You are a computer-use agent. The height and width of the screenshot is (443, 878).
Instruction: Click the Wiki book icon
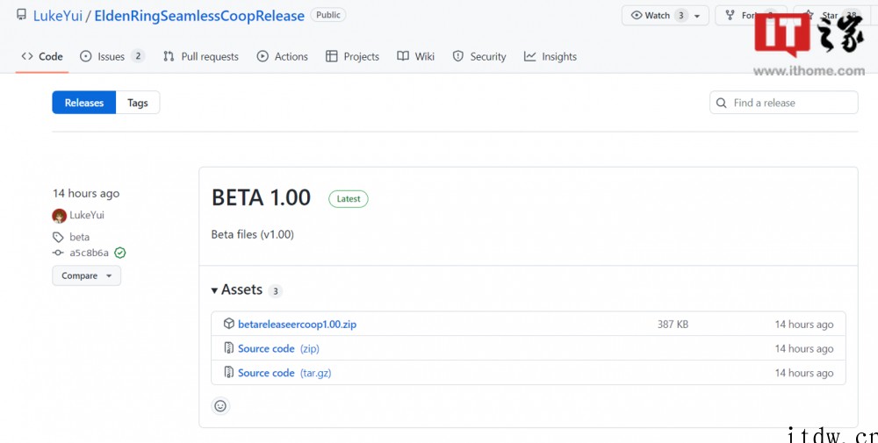pyautogui.click(x=403, y=56)
